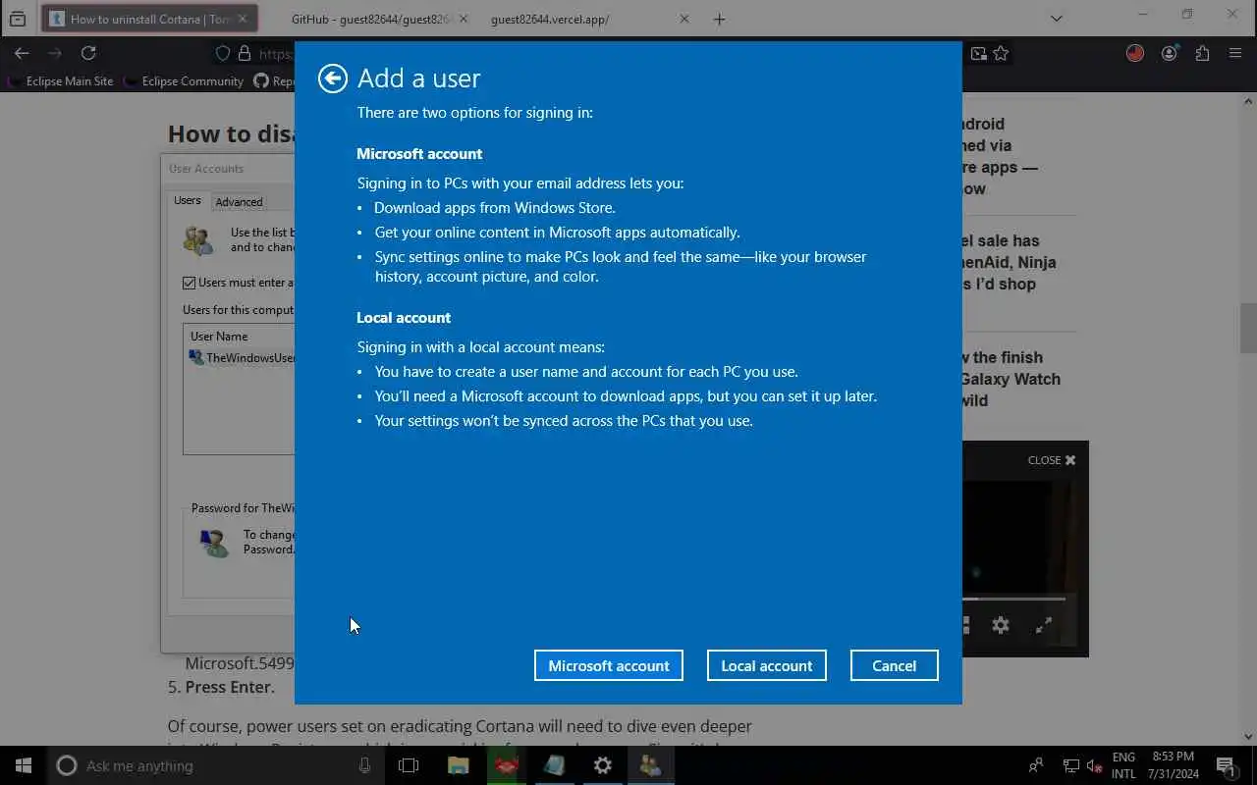Open the Firefox tab list icon at top-left

tap(18, 19)
